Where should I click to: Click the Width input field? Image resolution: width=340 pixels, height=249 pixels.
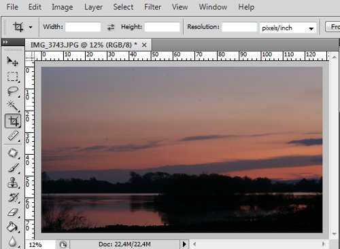click(x=83, y=27)
